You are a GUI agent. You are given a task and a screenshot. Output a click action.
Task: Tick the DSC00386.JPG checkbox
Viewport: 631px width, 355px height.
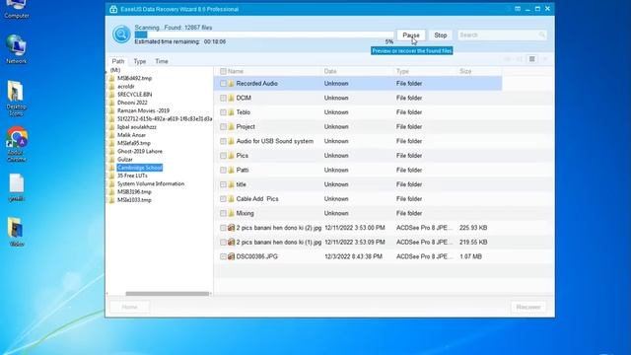(x=223, y=256)
